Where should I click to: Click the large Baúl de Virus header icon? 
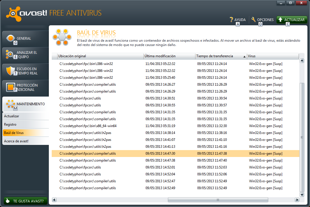(x=62, y=37)
